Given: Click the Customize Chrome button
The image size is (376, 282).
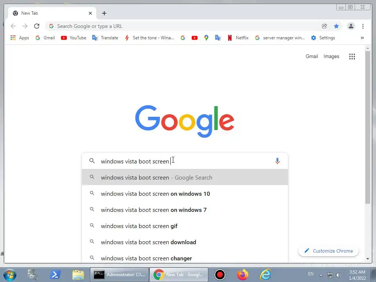Looking at the screenshot, I should [x=329, y=251].
